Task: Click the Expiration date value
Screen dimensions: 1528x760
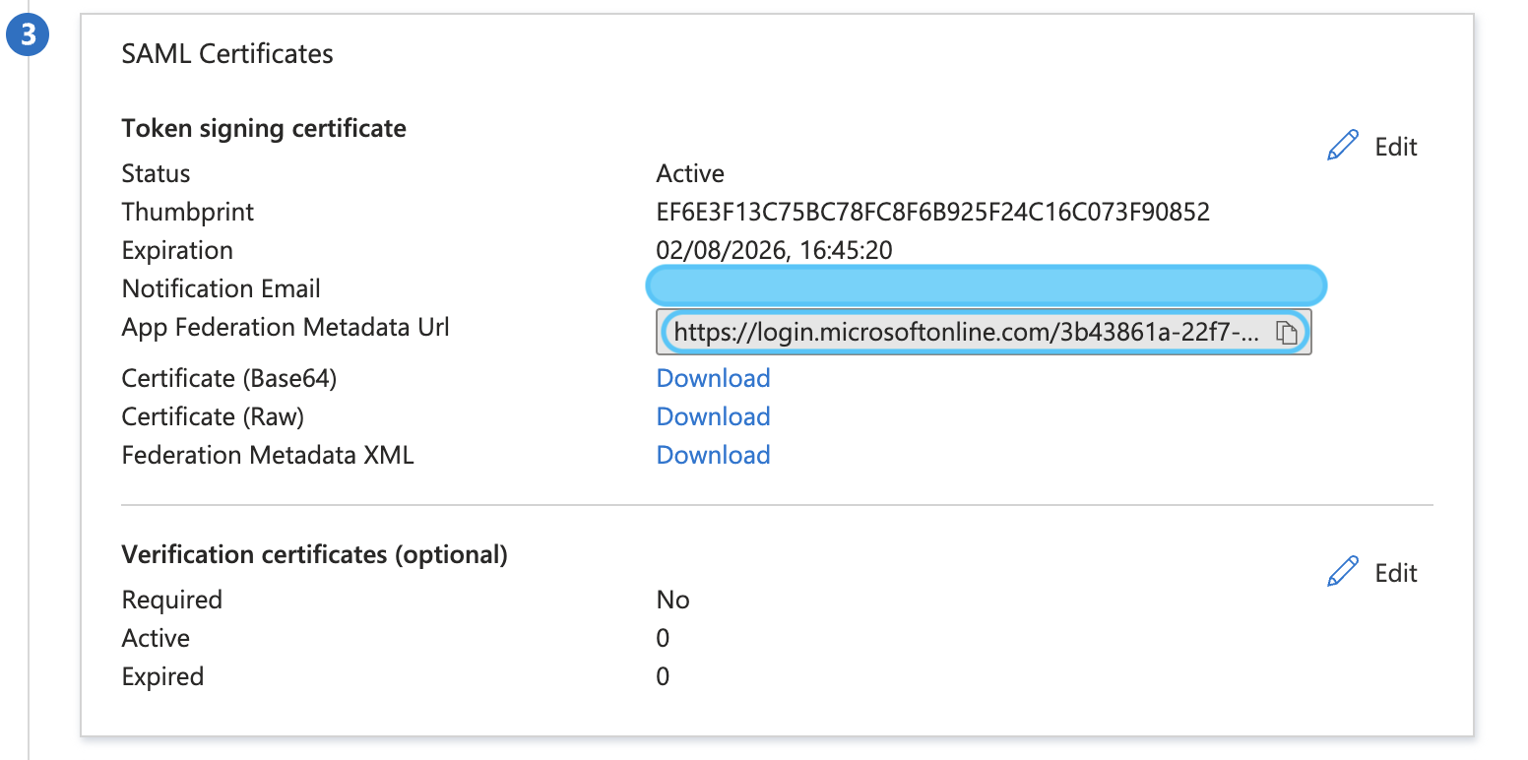Action: [x=774, y=250]
